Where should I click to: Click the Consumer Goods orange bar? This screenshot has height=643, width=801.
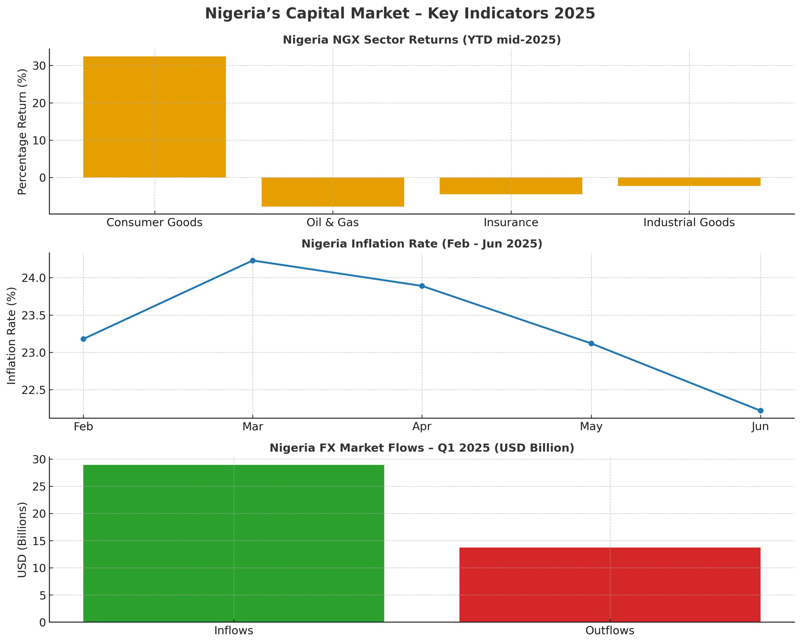(154, 117)
